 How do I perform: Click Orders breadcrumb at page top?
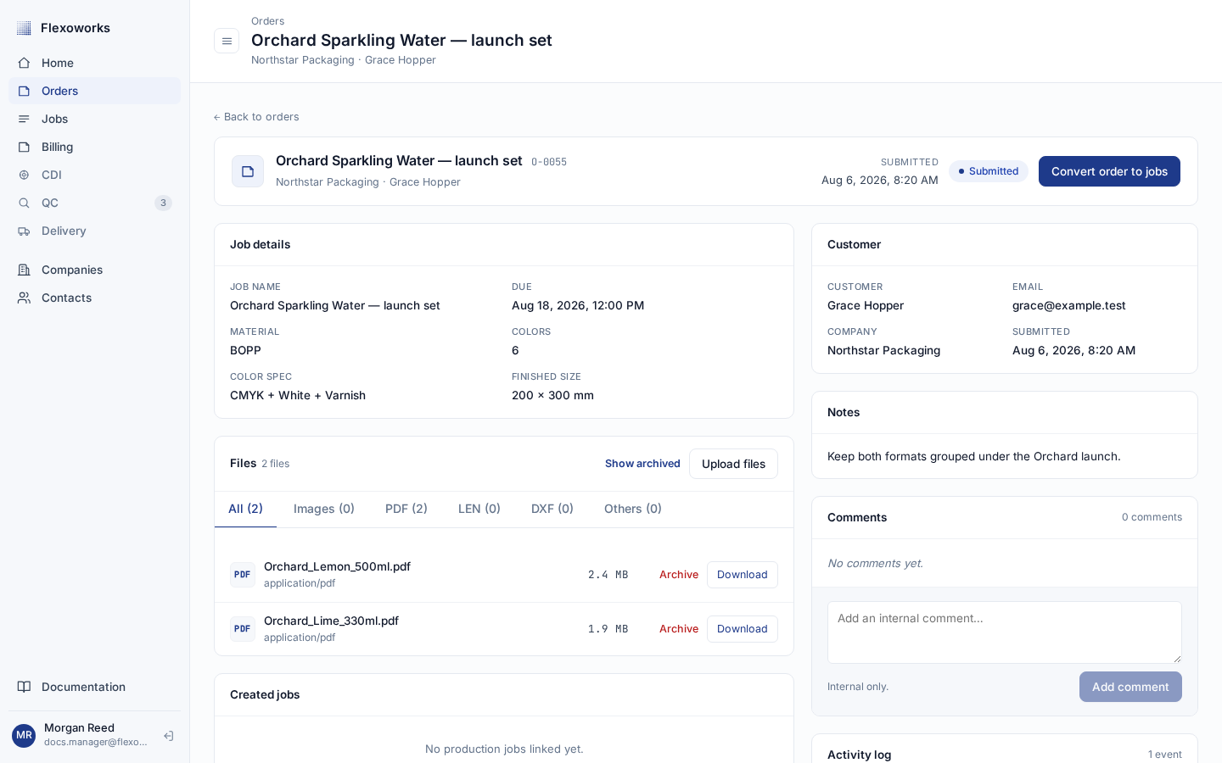point(267,21)
